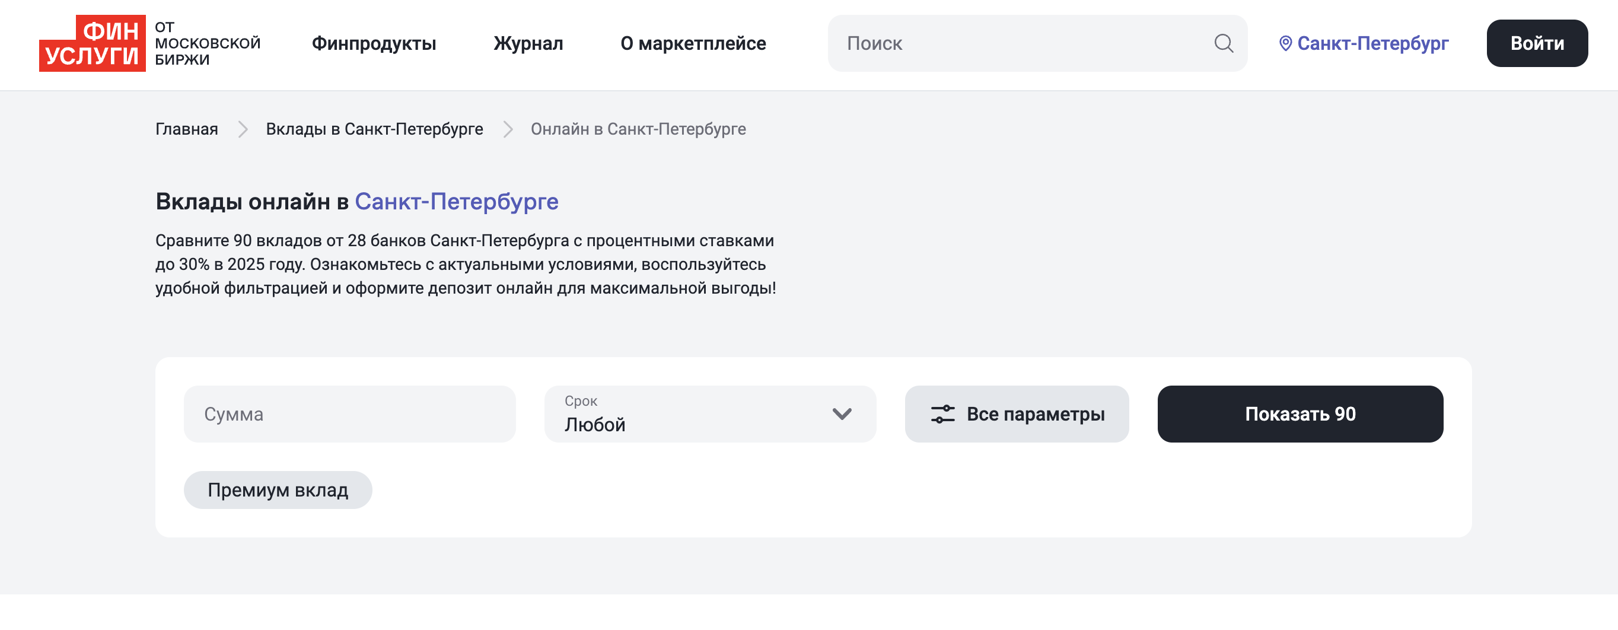The image size is (1618, 630).
Task: Change the city via the header Санкт-Петербург link
Action: click(1372, 43)
